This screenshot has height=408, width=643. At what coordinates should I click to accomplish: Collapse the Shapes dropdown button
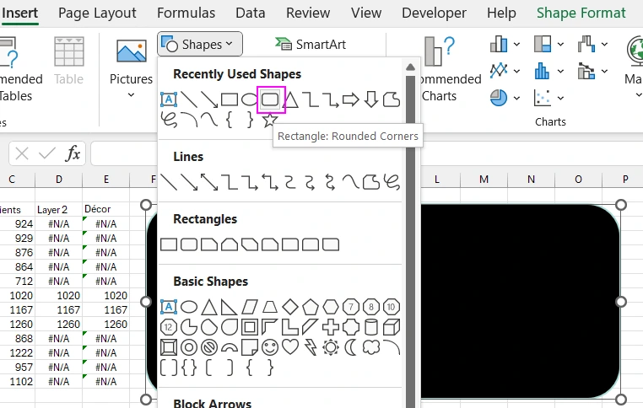200,44
